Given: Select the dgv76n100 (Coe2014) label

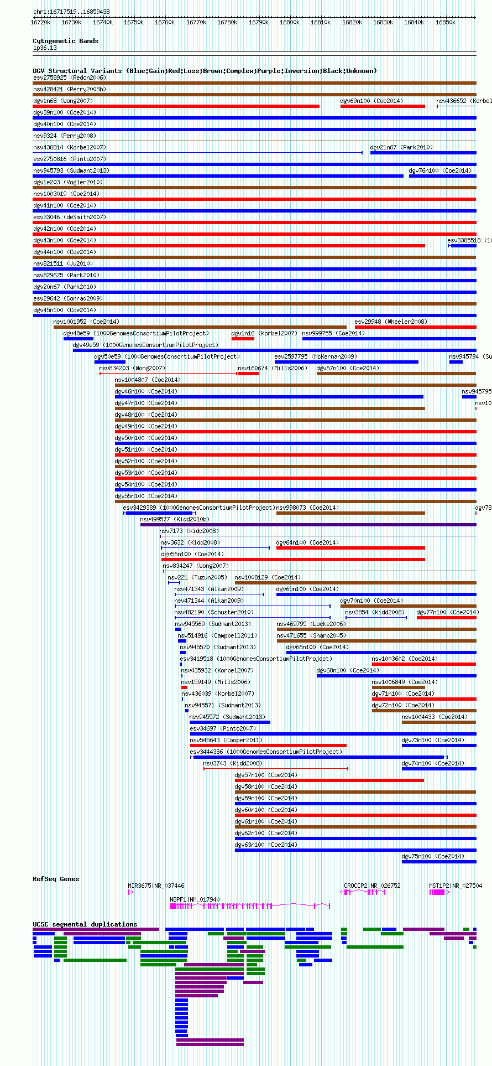Looking at the screenshot, I should [x=440, y=170].
